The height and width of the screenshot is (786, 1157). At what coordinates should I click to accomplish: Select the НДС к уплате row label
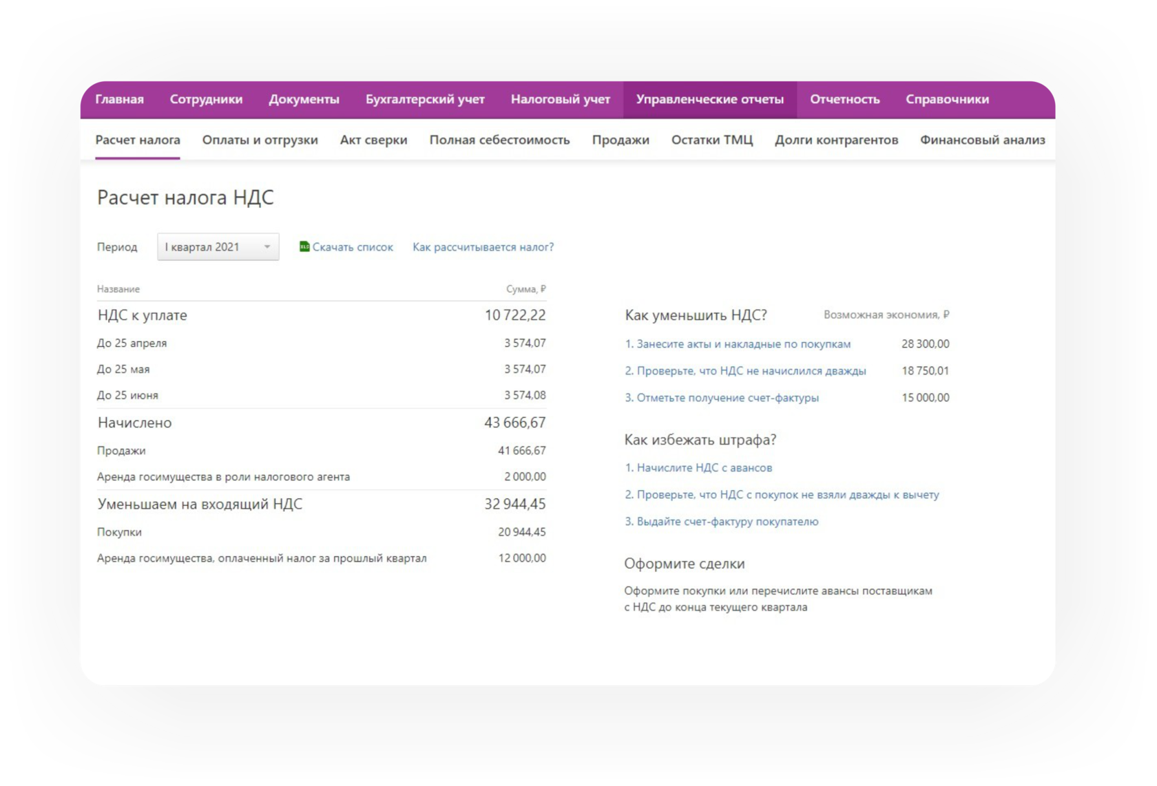coord(143,315)
